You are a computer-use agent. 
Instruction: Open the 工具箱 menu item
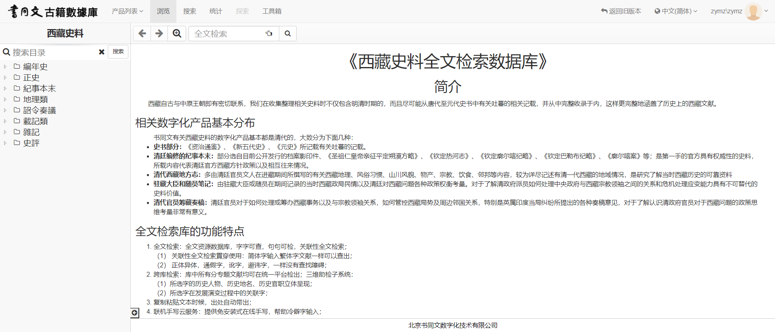pos(272,11)
